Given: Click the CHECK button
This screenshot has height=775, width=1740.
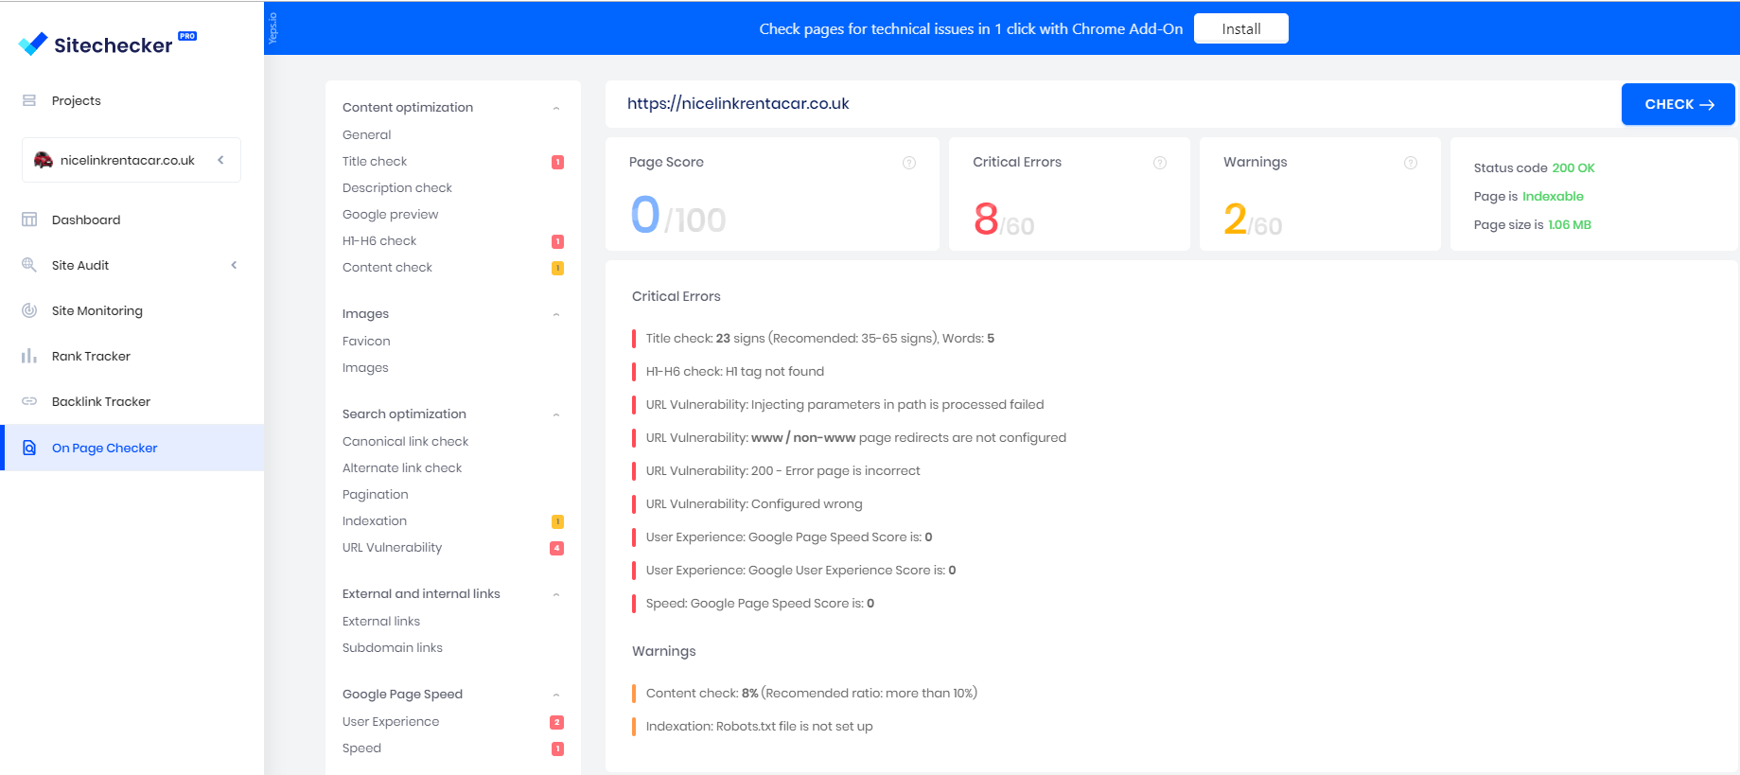Looking at the screenshot, I should tap(1678, 104).
